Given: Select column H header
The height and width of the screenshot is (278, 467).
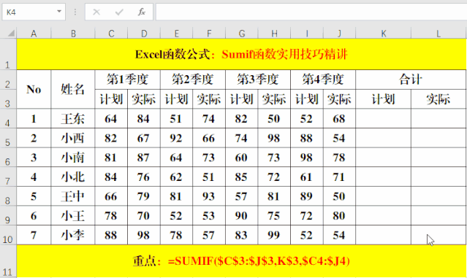Looking at the screenshot, I should (274, 34).
